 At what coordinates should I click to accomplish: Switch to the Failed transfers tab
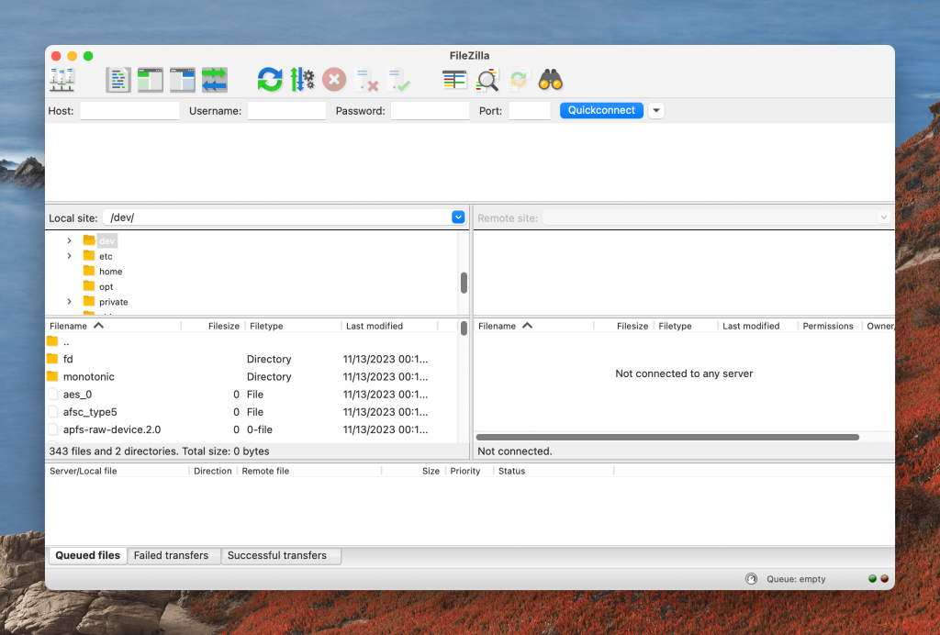click(173, 555)
